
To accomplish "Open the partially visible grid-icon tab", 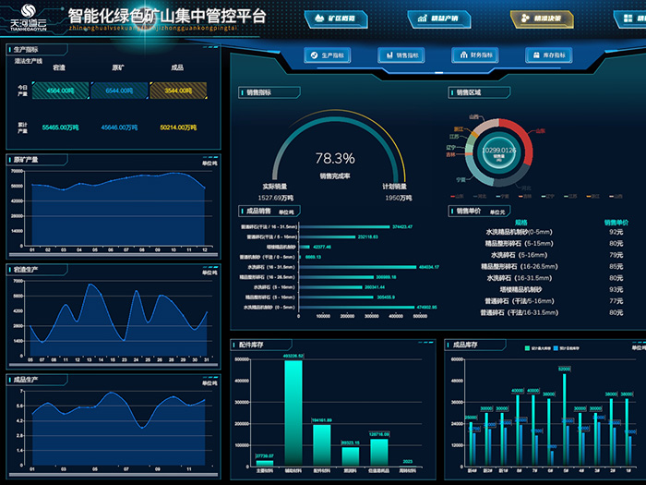I will point(630,19).
